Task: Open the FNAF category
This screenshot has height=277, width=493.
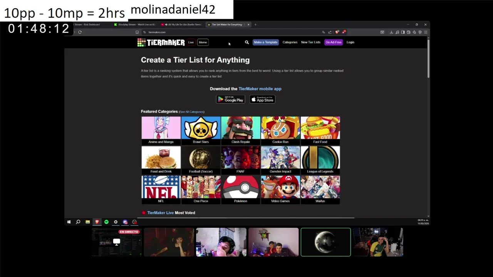Action: click(241, 160)
